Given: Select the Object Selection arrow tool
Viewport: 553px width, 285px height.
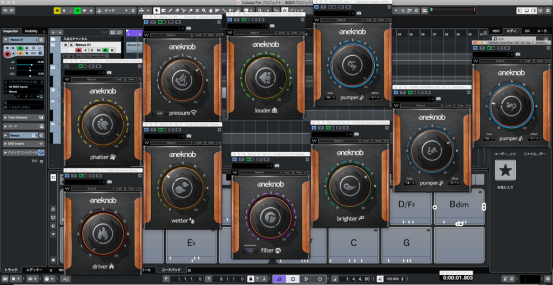Looking at the screenshot, I should pyautogui.click(x=157, y=11).
